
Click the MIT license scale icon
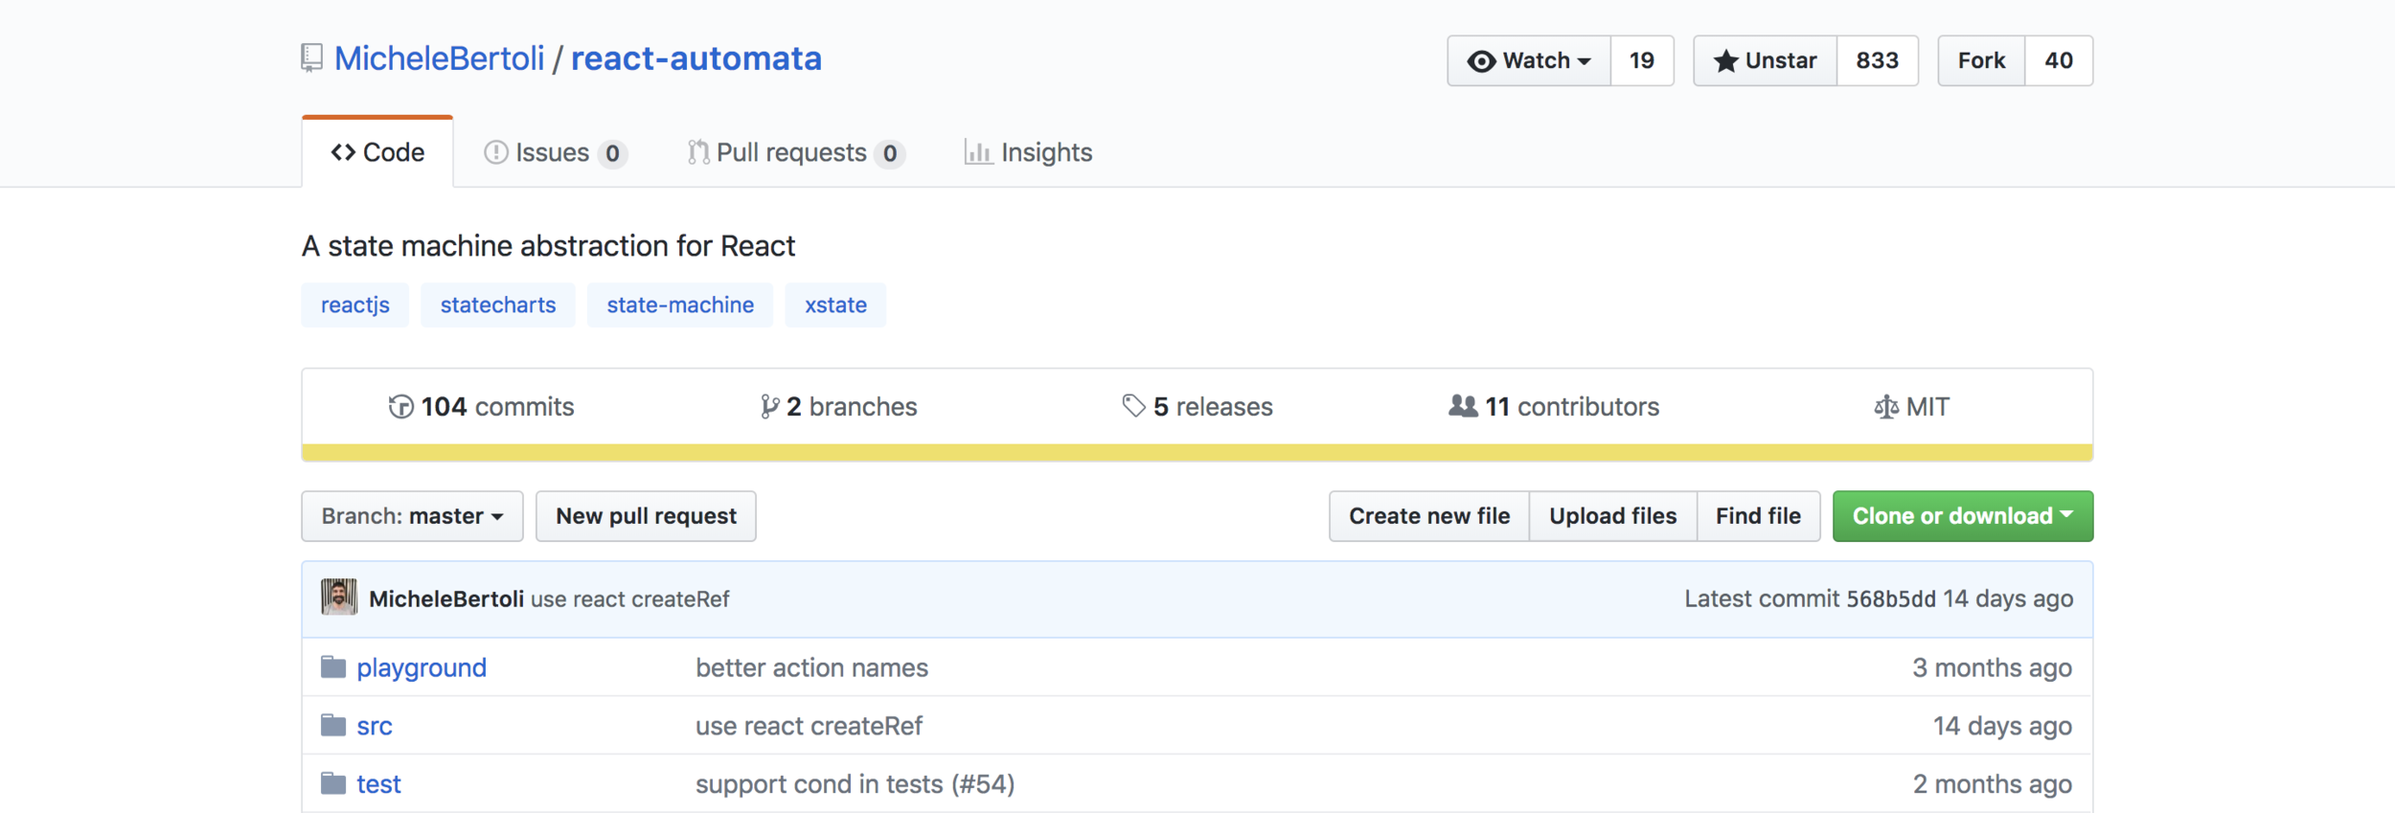pos(1886,407)
